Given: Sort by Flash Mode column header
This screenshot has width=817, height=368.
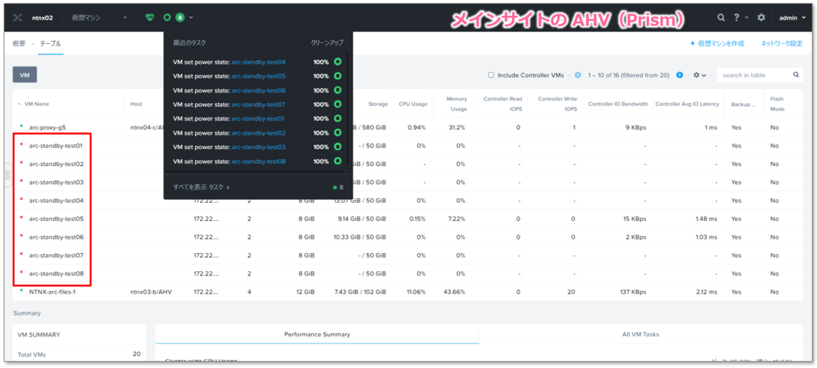Looking at the screenshot, I should pyautogui.click(x=777, y=104).
